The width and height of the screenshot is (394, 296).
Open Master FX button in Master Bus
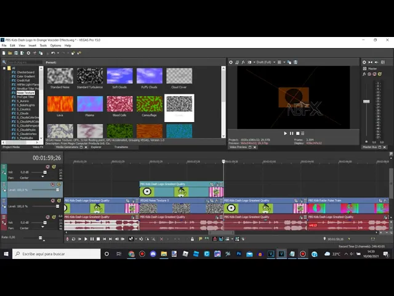click(364, 74)
